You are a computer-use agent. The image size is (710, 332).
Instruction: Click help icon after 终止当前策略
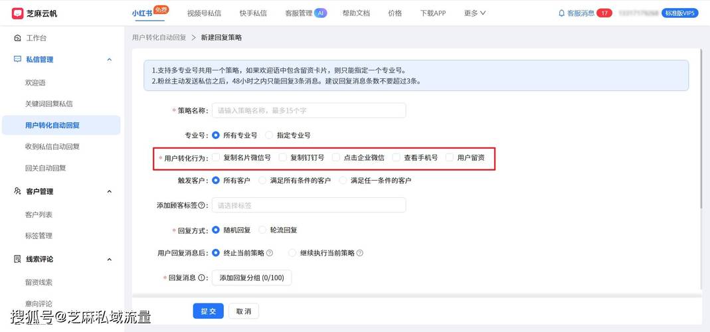[x=270, y=253]
